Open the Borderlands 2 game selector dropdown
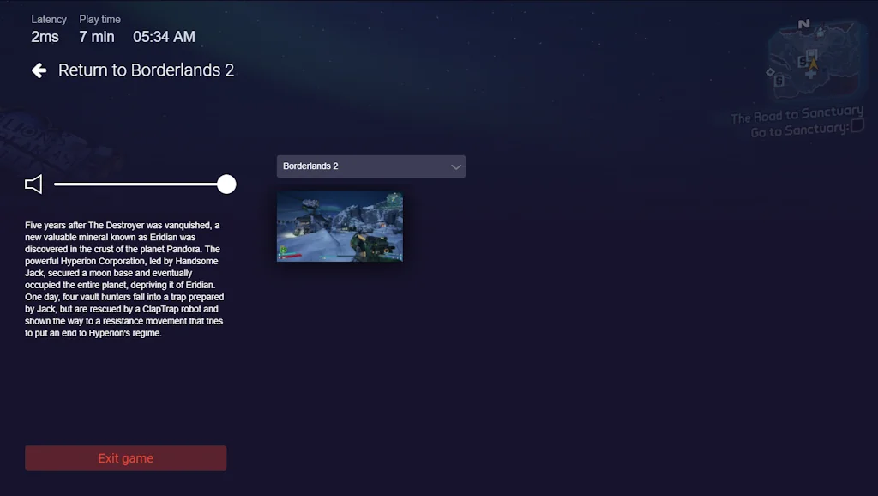Screen dimensions: 878x496 (370, 166)
